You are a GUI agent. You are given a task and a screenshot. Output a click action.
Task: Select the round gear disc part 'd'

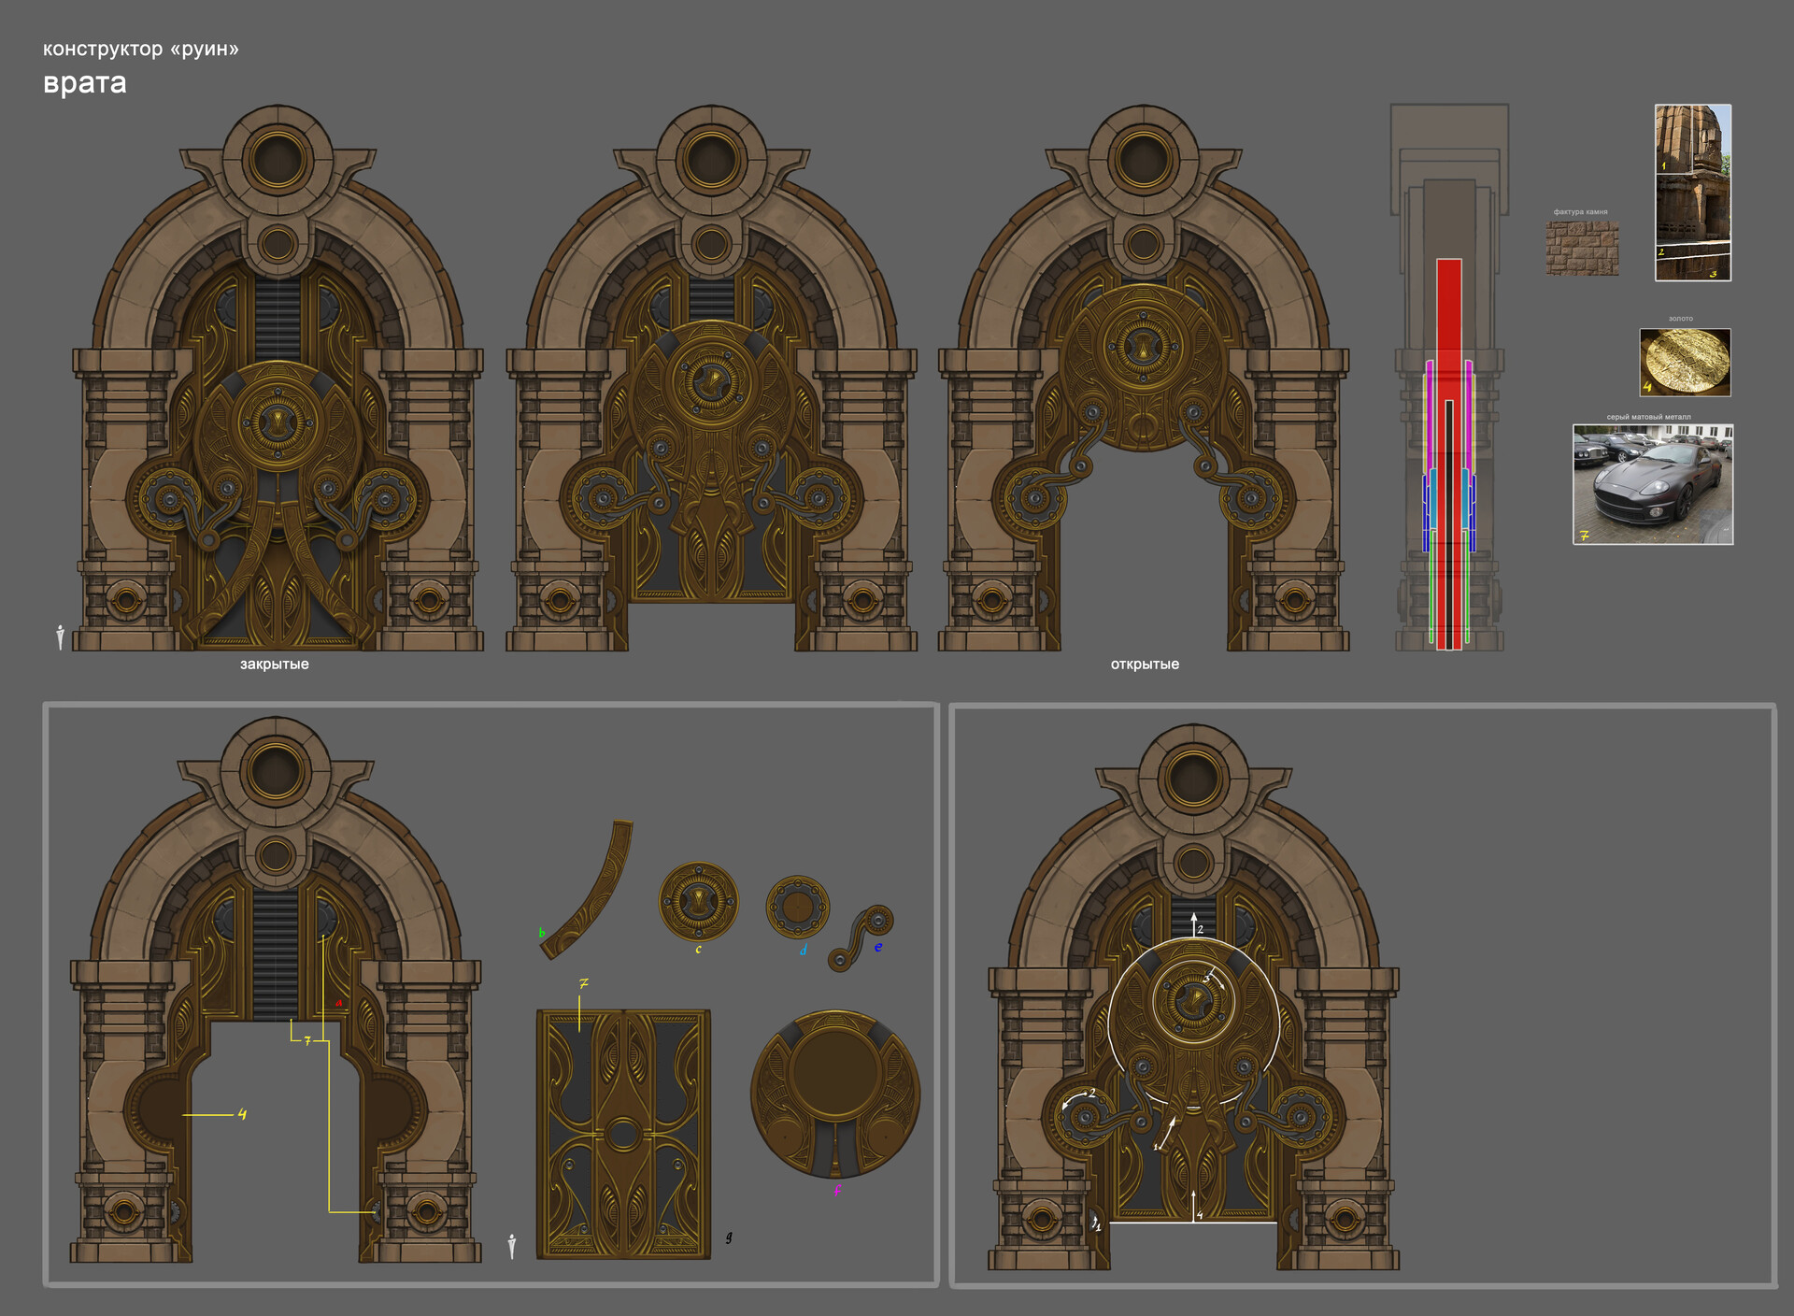tap(800, 904)
